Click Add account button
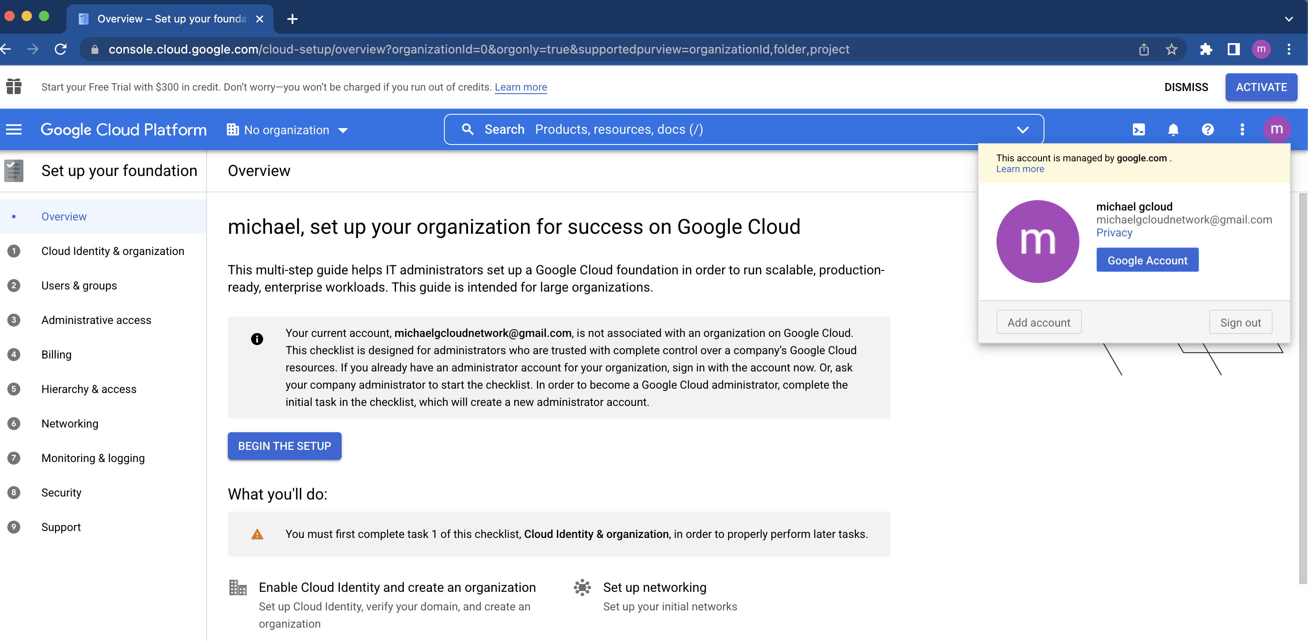The height and width of the screenshot is (641, 1308). click(1039, 322)
